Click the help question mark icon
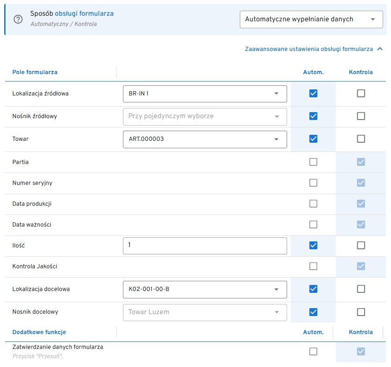Screen dimensions: 391x367 click(19, 19)
